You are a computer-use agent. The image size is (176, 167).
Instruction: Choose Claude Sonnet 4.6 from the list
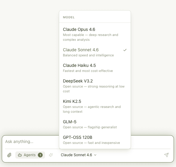tap(95, 52)
